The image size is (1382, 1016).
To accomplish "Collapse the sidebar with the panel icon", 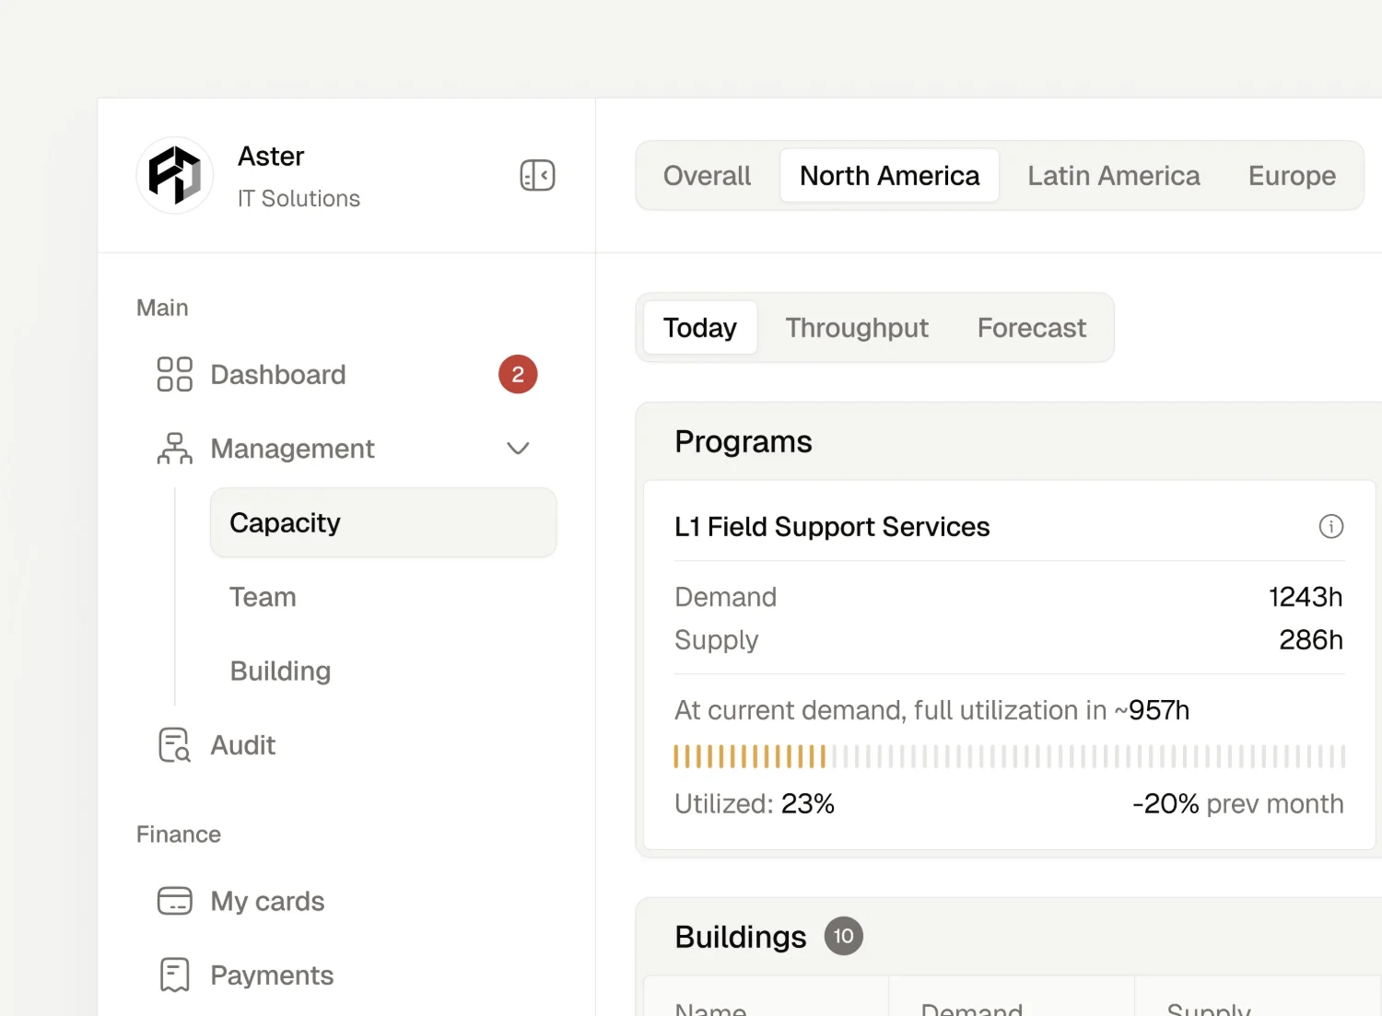I will 537,175.
